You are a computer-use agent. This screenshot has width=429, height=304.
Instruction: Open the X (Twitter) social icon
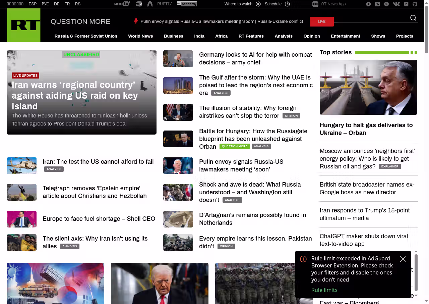tap(386, 4)
